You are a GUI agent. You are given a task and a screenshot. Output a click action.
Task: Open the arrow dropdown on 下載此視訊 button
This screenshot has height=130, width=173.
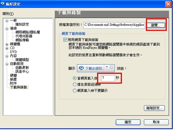(107, 67)
